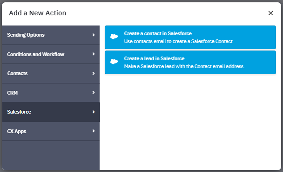Choose Create a contact in Salesforce action

pos(190,37)
